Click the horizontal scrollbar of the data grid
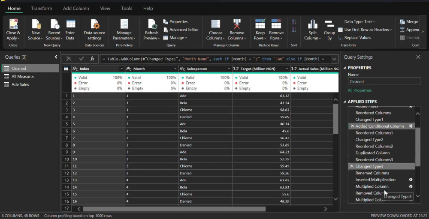 tap(174, 209)
